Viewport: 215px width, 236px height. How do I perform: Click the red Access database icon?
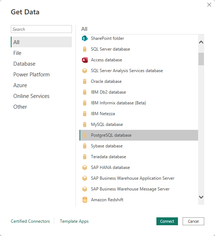pos(84,60)
